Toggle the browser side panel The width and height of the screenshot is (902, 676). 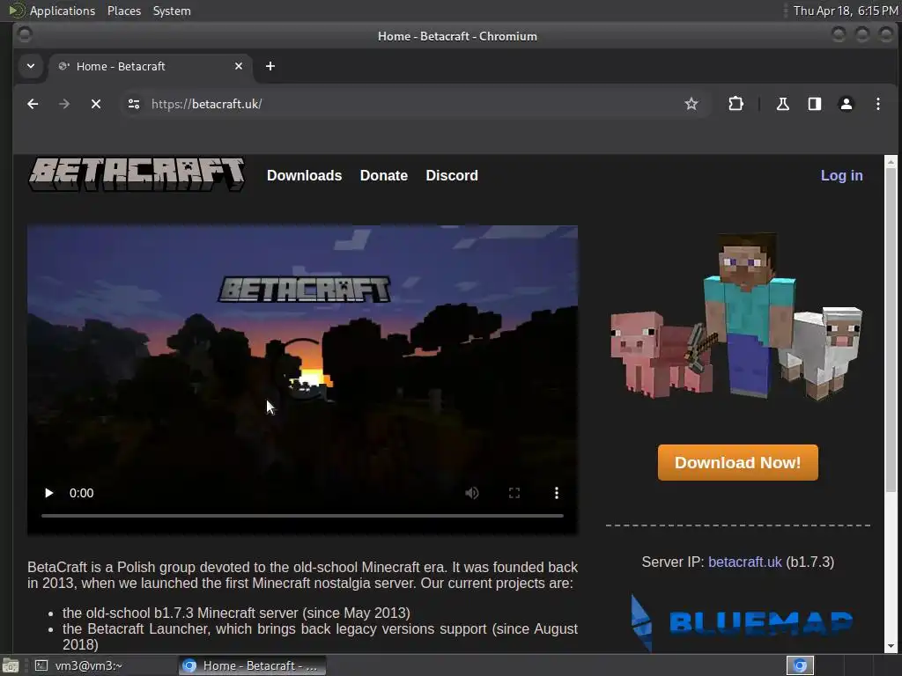coord(814,104)
